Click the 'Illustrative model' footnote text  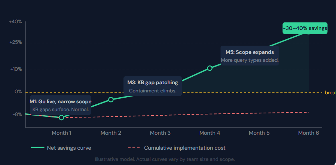point(165,159)
